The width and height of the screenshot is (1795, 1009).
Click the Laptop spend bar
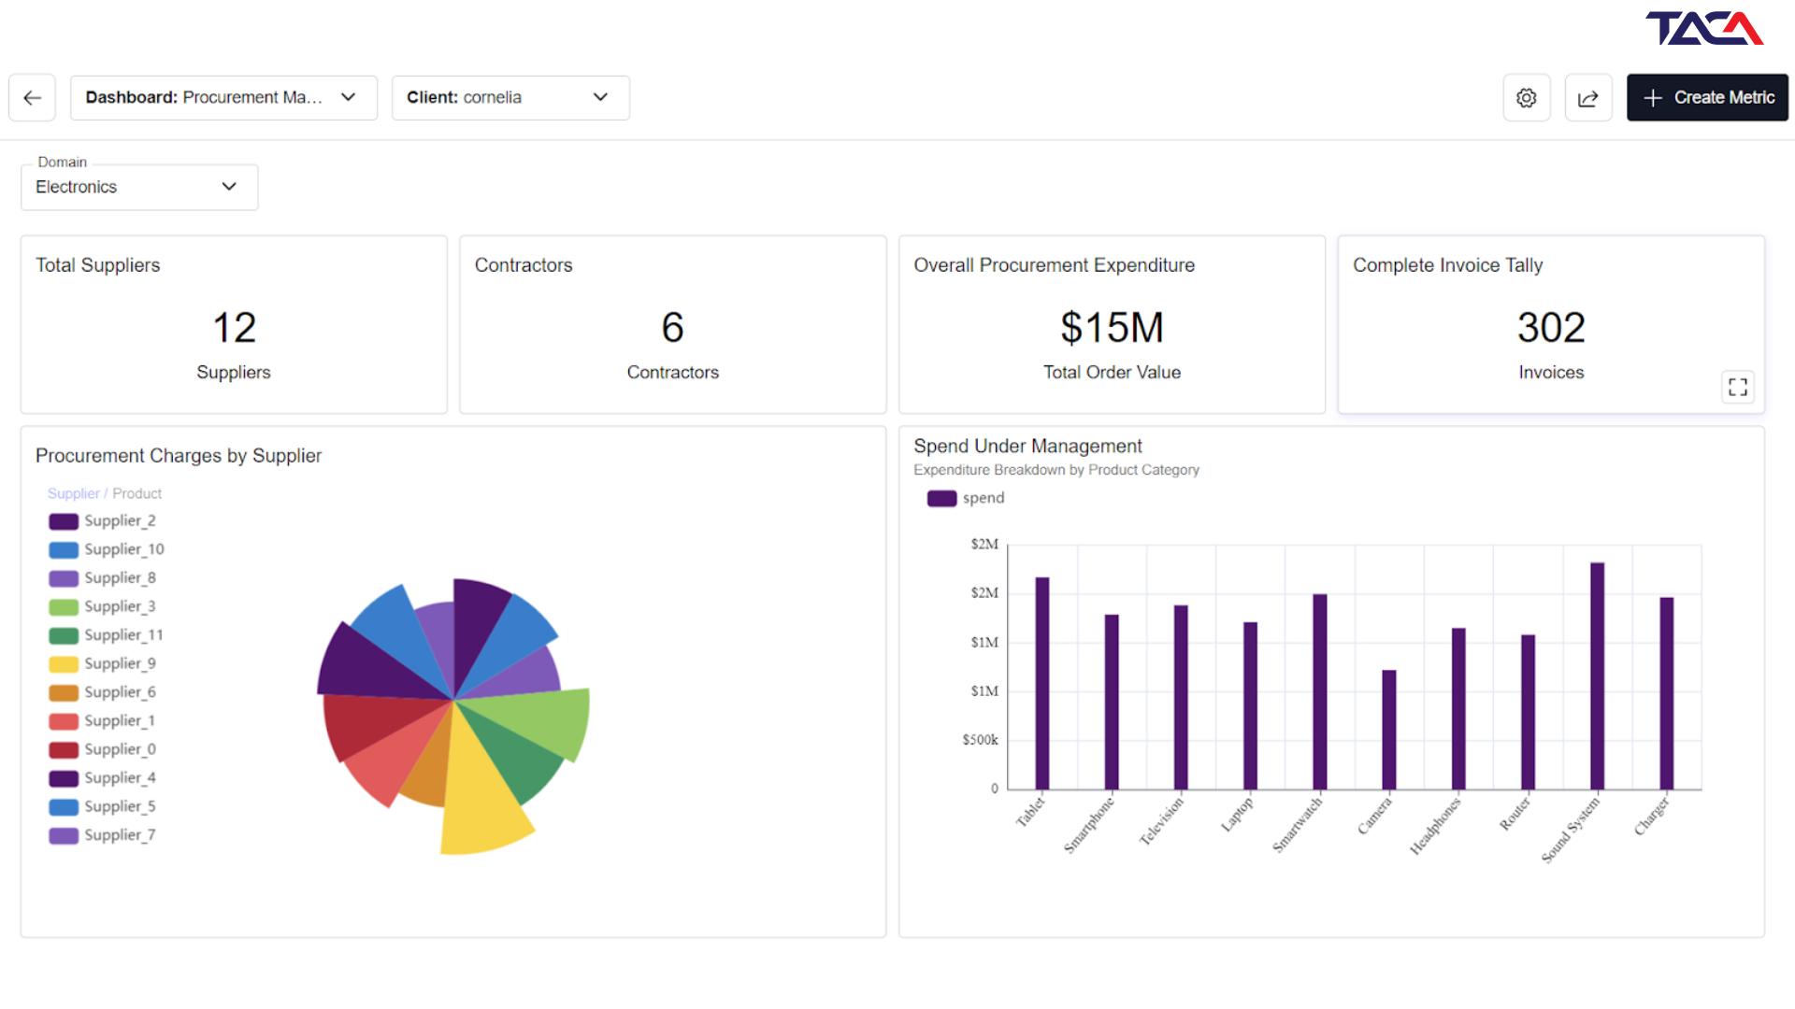pyautogui.click(x=1251, y=705)
